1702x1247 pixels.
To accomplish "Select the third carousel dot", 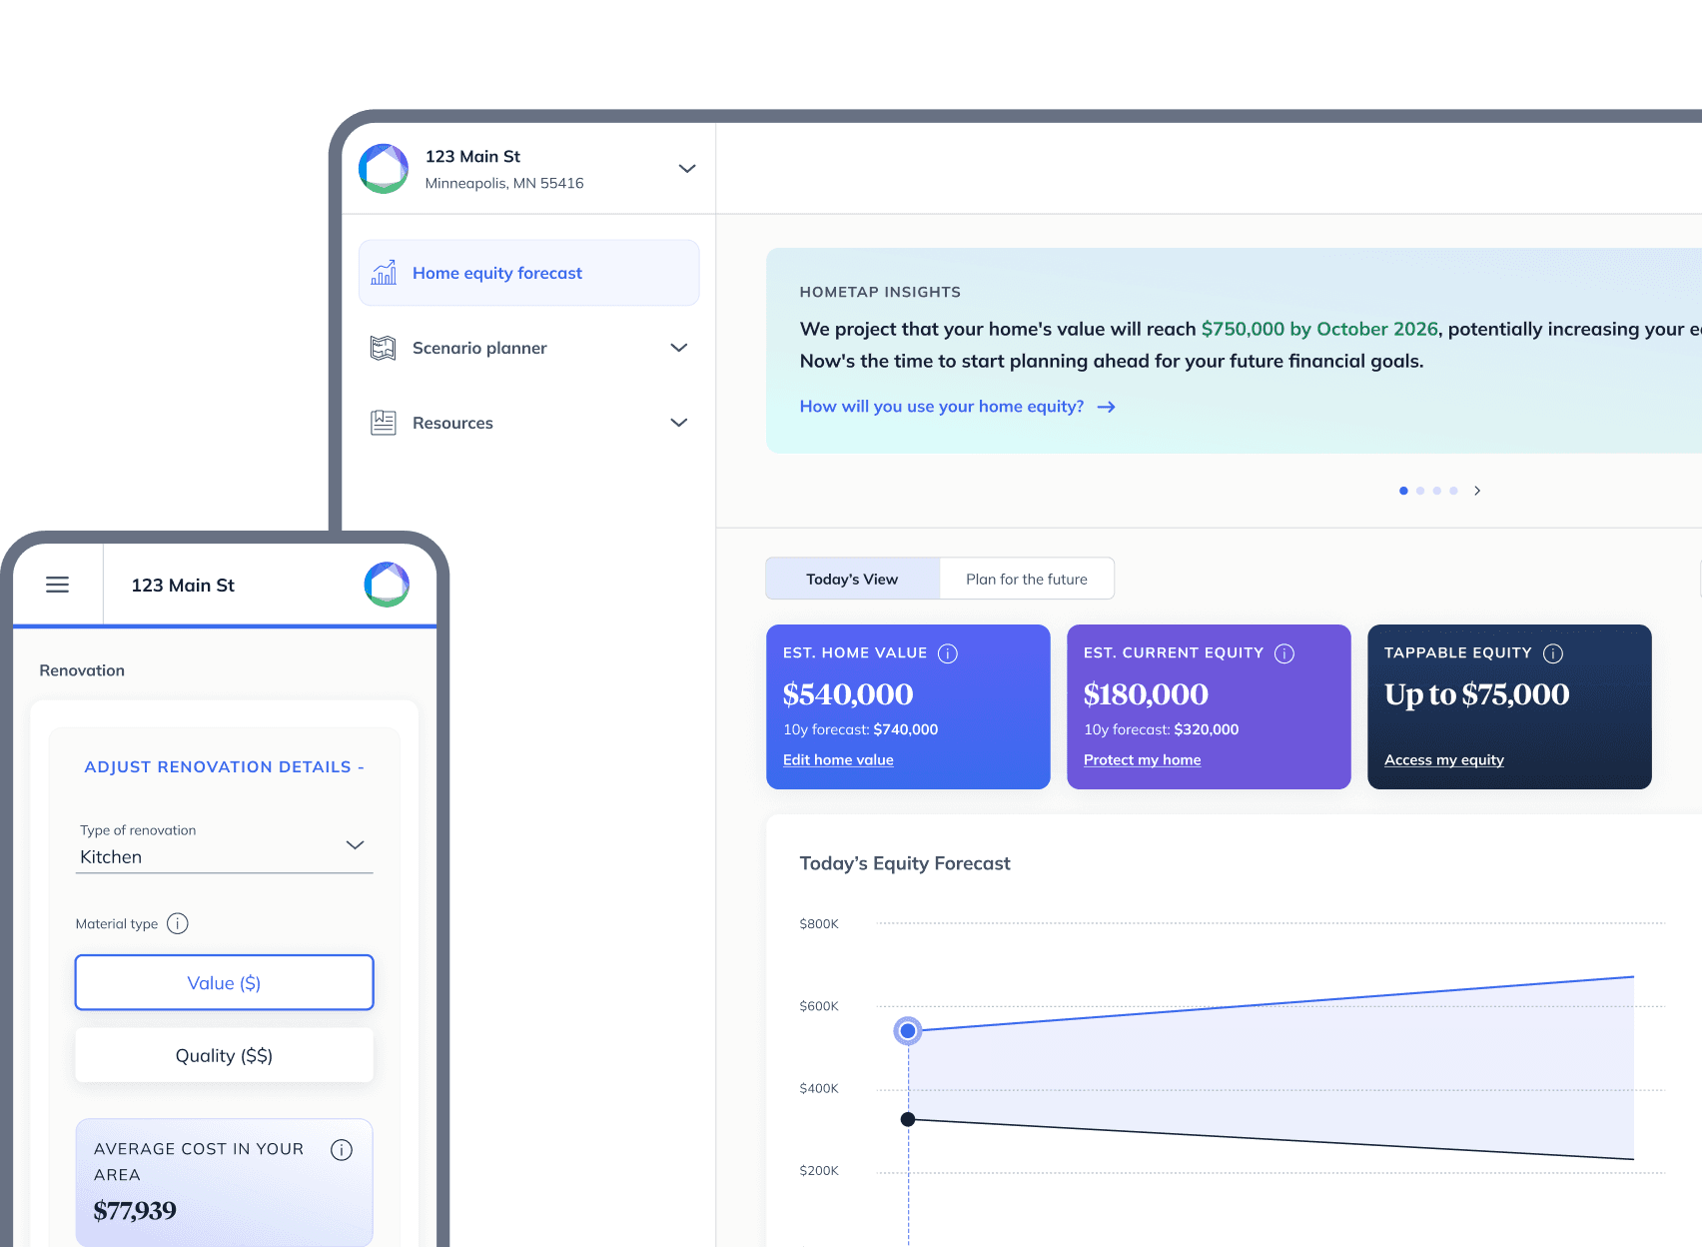I will [x=1437, y=491].
